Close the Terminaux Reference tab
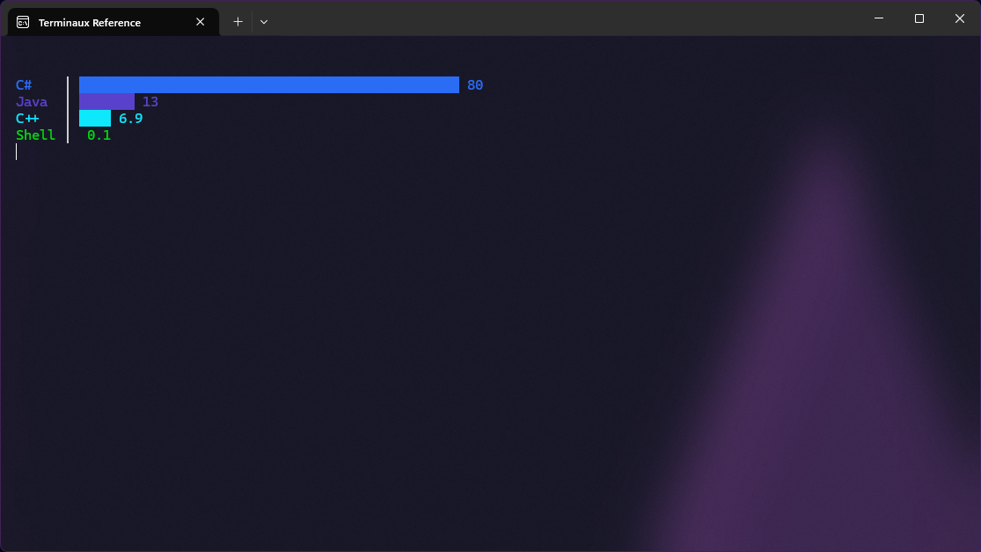This screenshot has width=981, height=552. pos(200,22)
